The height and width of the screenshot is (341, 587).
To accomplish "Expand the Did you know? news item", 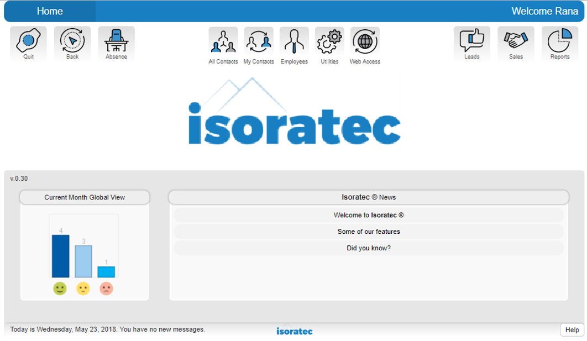I will pyautogui.click(x=369, y=248).
